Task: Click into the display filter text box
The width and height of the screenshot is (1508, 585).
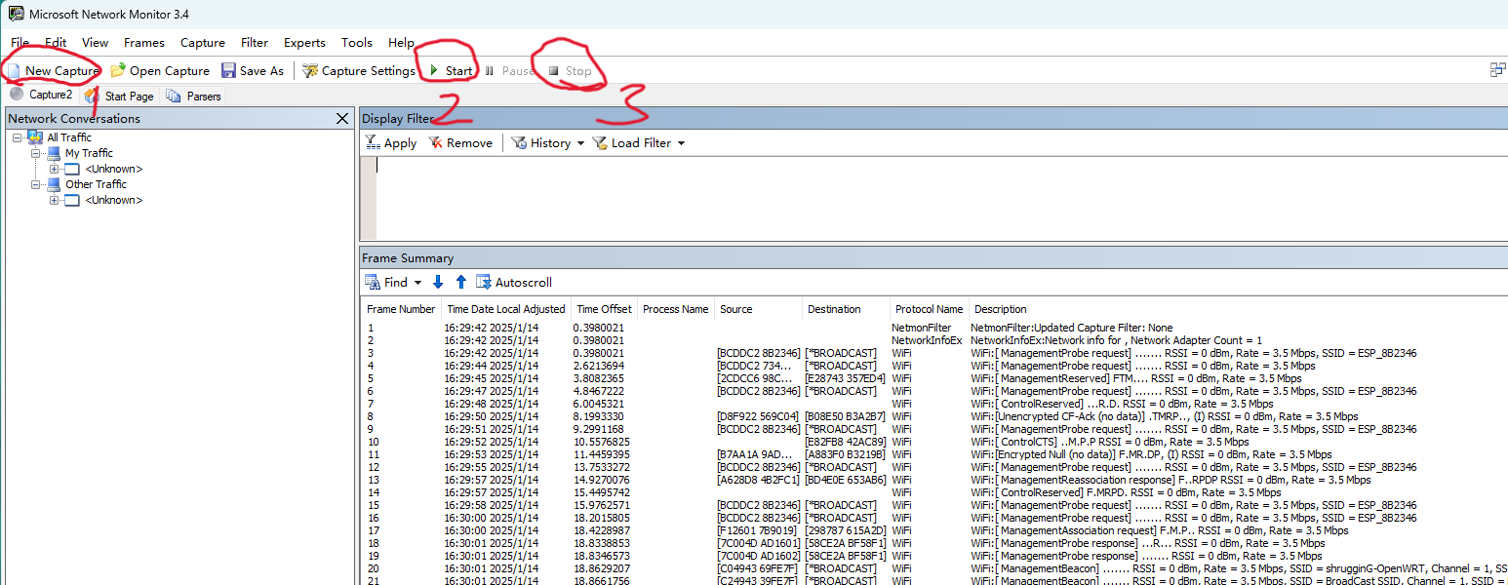Action: (941, 197)
